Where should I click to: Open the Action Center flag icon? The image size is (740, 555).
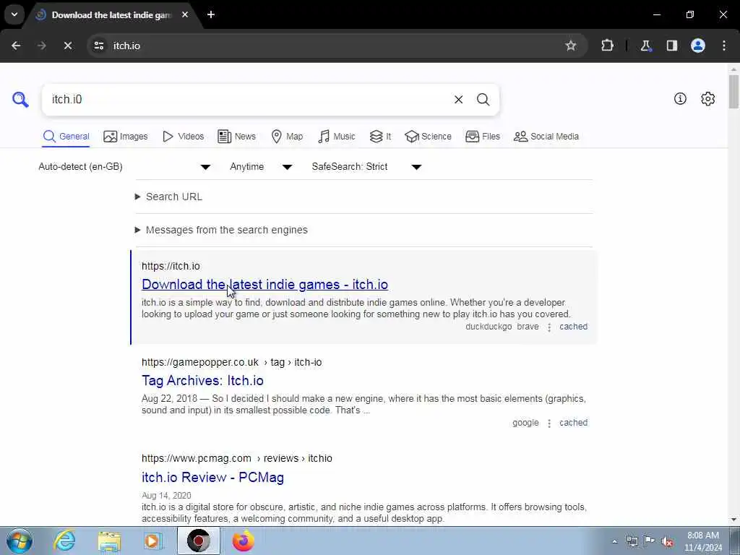coord(650,541)
